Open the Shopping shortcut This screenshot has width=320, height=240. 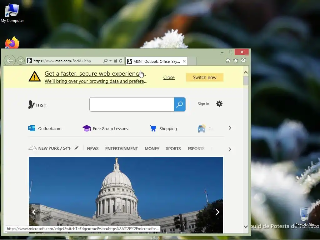coord(163,128)
